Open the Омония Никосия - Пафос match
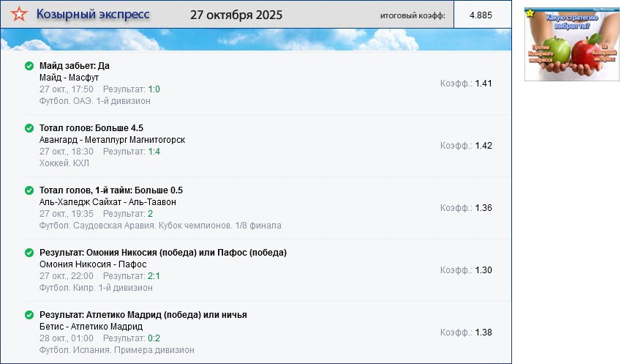 tap(93, 264)
